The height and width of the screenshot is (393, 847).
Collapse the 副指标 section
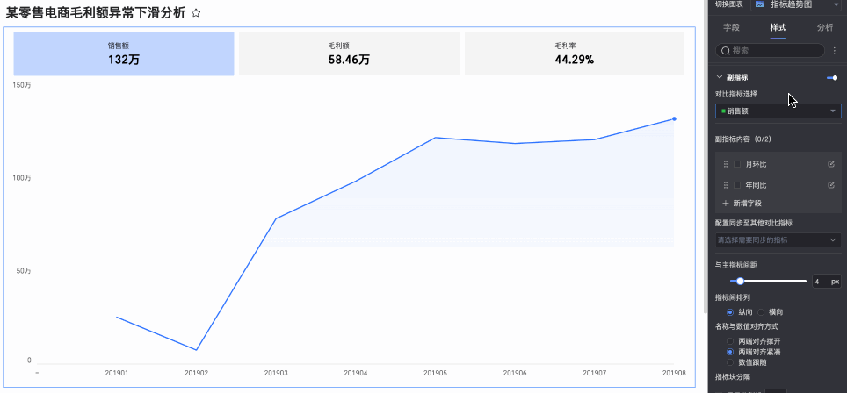(719, 77)
